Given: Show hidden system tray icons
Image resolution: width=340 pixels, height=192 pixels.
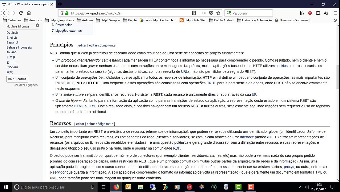Looking at the screenshot, I should pos(301,187).
